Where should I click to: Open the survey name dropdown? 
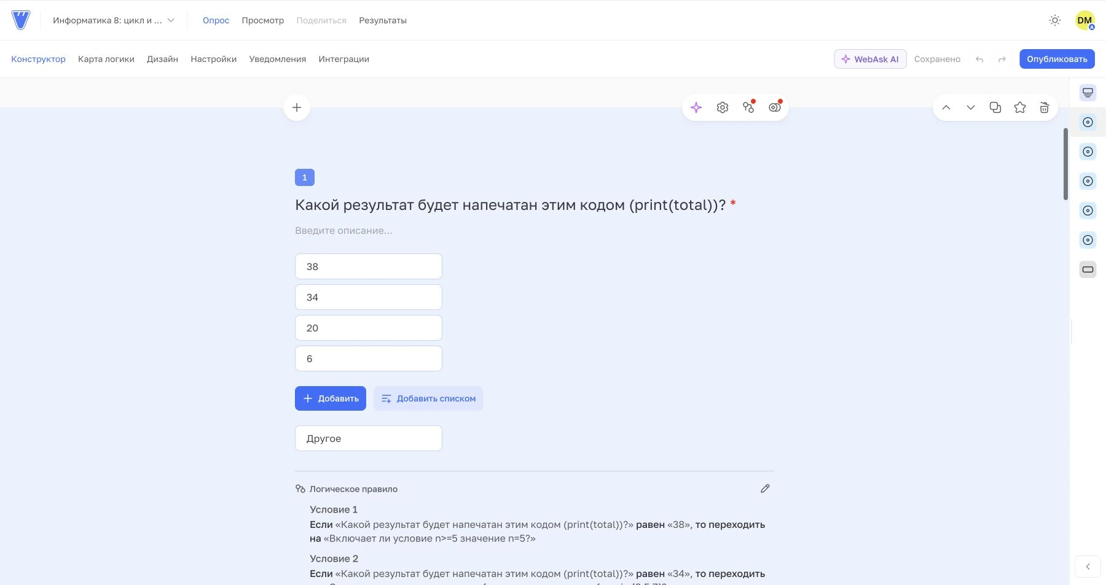pyautogui.click(x=114, y=20)
